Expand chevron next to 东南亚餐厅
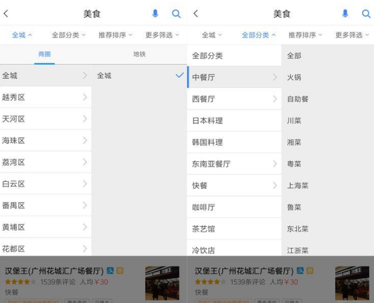The width and height of the screenshot is (374, 303). pyautogui.click(x=275, y=164)
